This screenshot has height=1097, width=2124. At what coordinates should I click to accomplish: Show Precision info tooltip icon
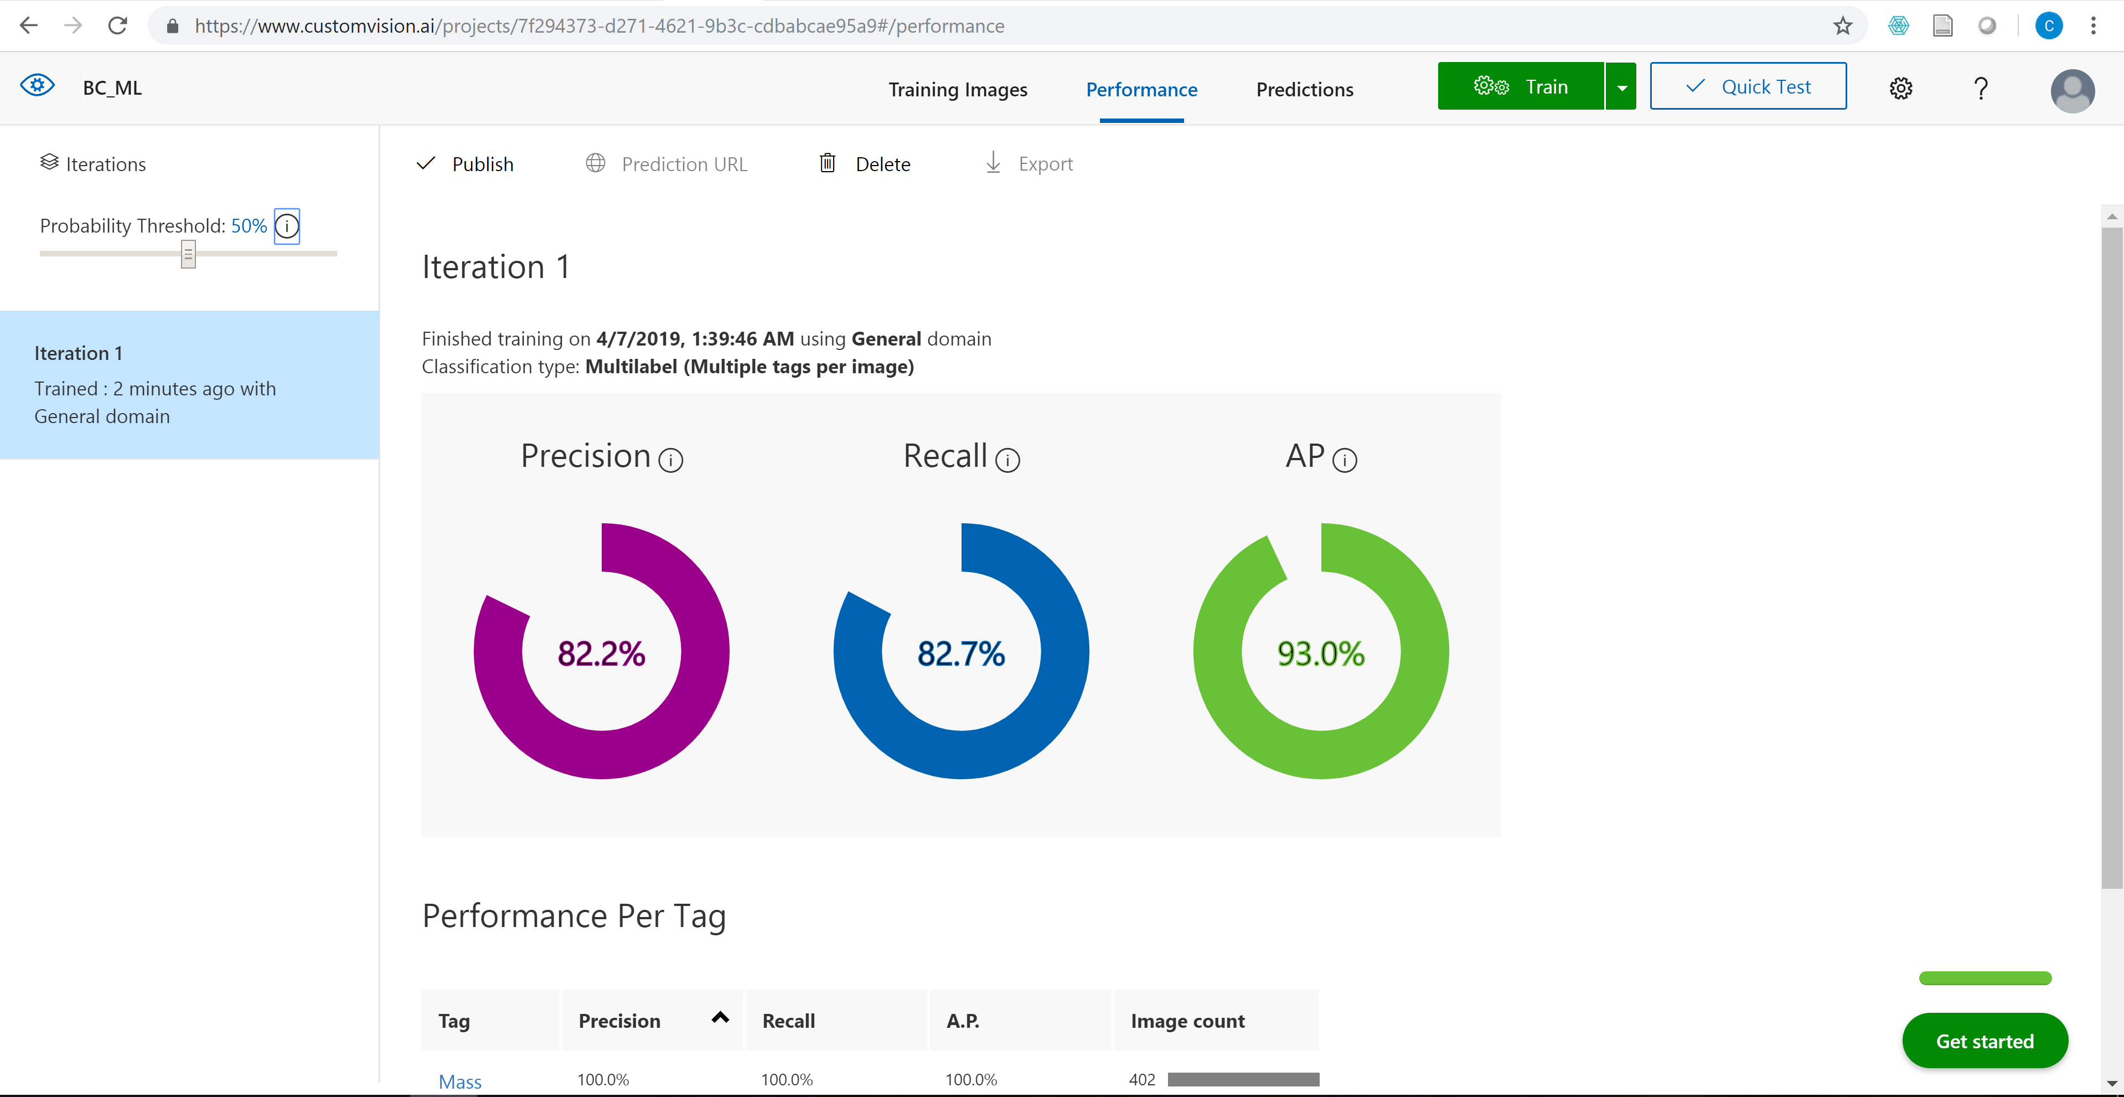click(670, 460)
